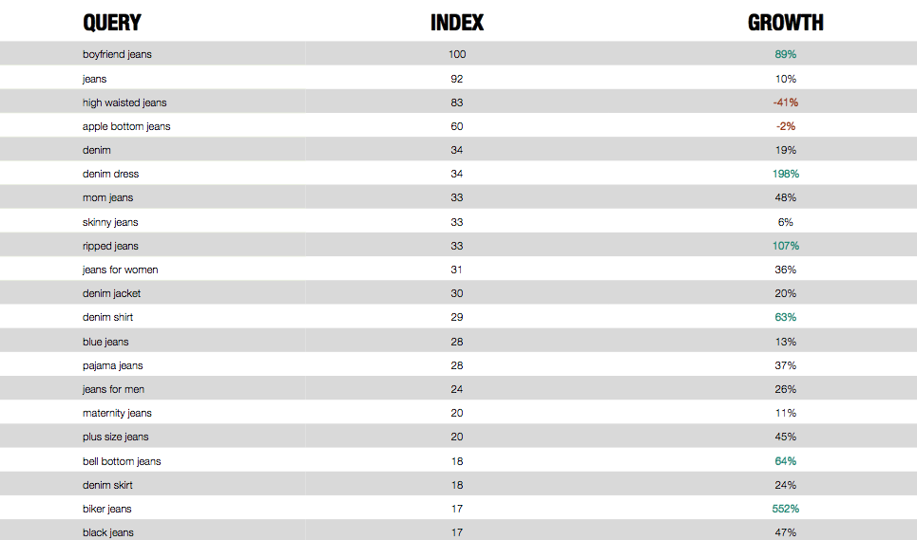Select the 198% growth value
Image resolution: width=917 pixels, height=540 pixels.
click(x=786, y=174)
